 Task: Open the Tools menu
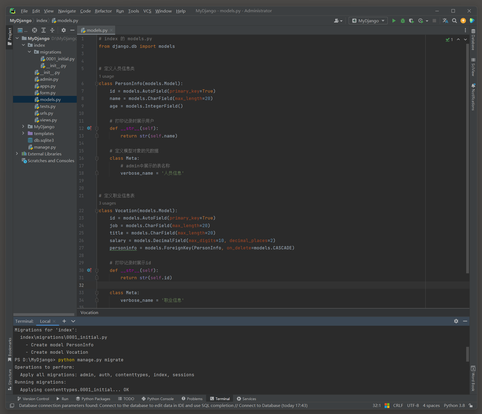[133, 11]
